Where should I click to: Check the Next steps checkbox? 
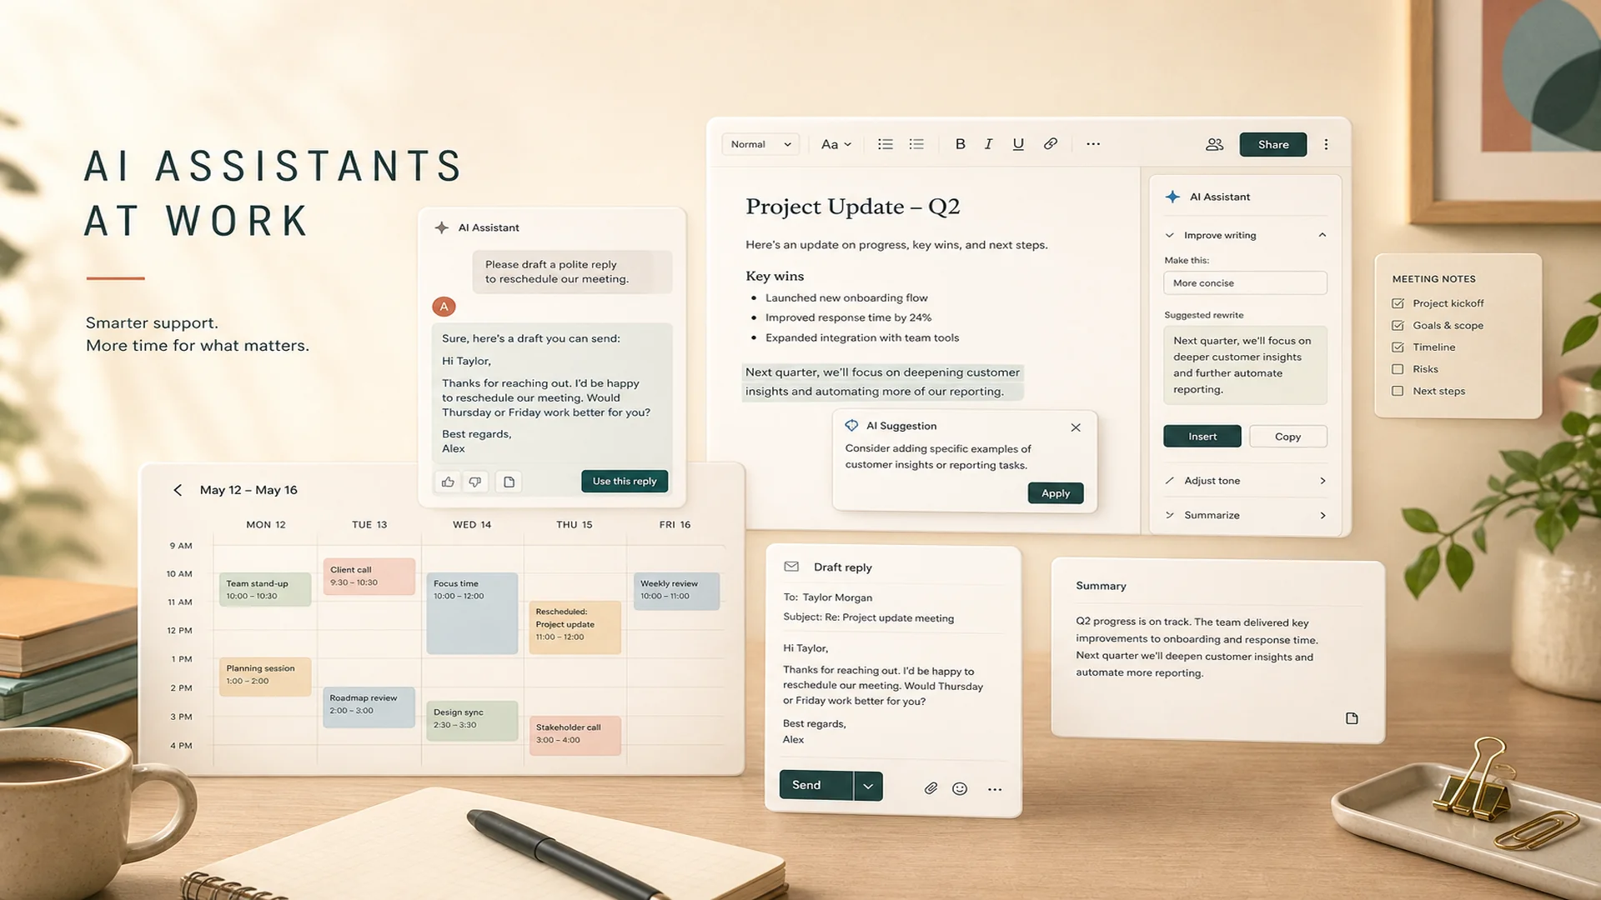coord(1398,391)
